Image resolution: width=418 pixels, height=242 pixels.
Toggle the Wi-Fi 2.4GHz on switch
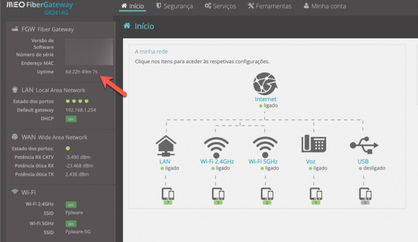(x=71, y=204)
